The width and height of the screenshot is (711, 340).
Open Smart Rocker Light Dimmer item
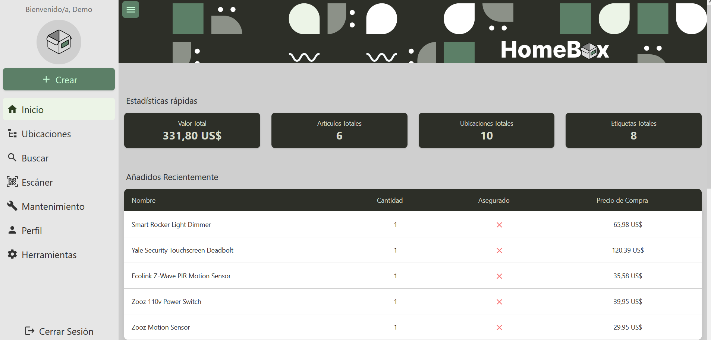pos(171,225)
